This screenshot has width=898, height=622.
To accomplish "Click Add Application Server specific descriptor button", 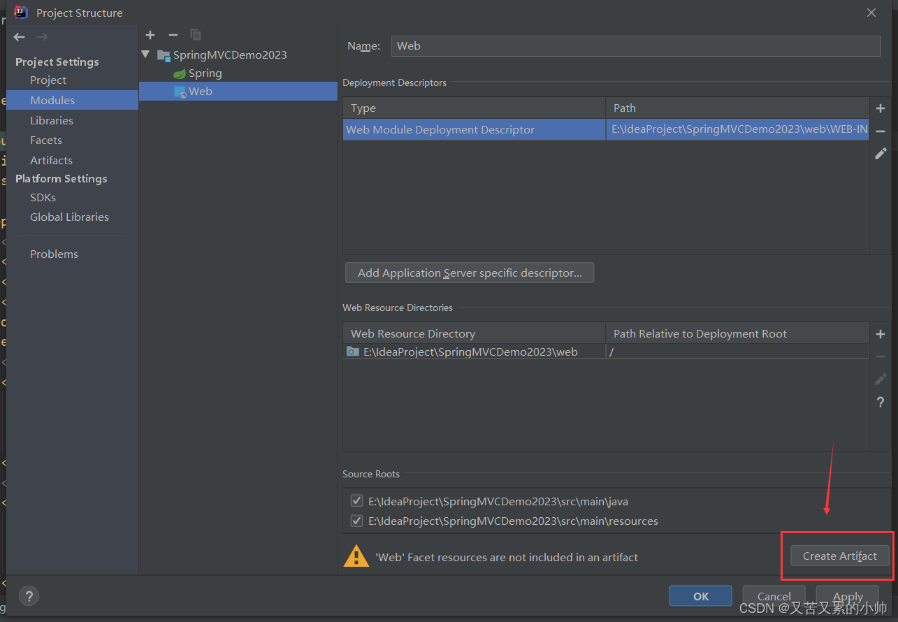I will (470, 273).
